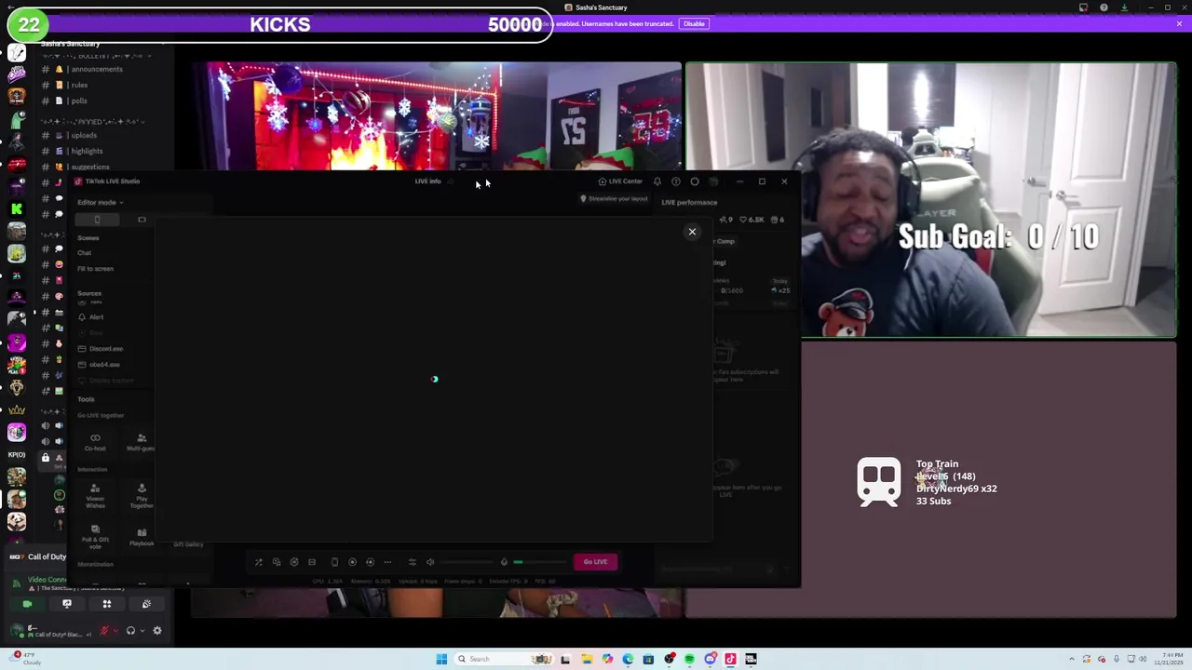Open TikTok LIVE Studio from the taskbar

pos(730,659)
